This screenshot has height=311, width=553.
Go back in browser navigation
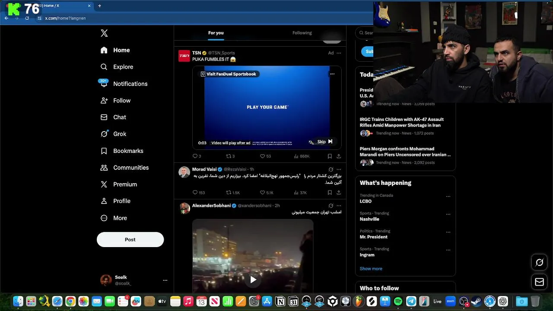tap(6, 18)
